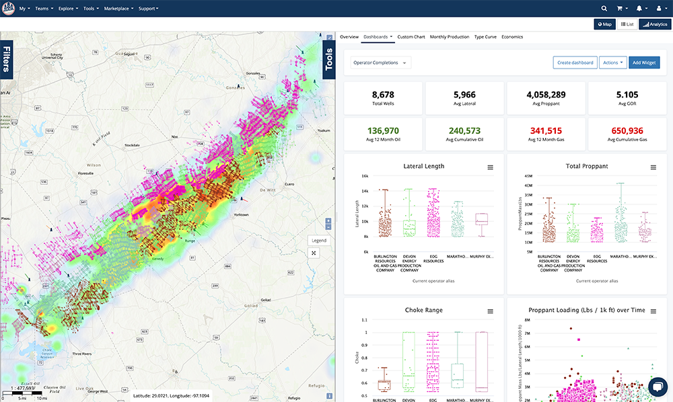Open the Lateral Length chart hamburger menu
The width and height of the screenshot is (673, 402).
(490, 167)
